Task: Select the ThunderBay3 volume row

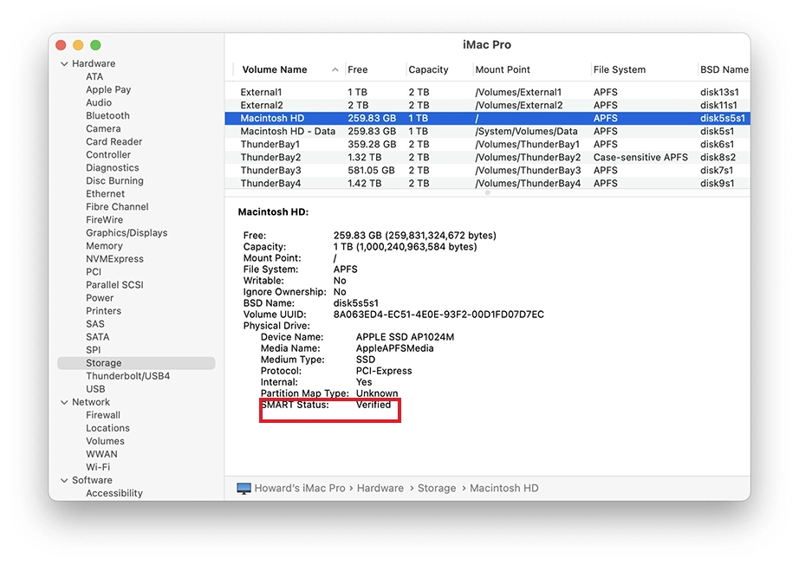Action: [x=487, y=170]
